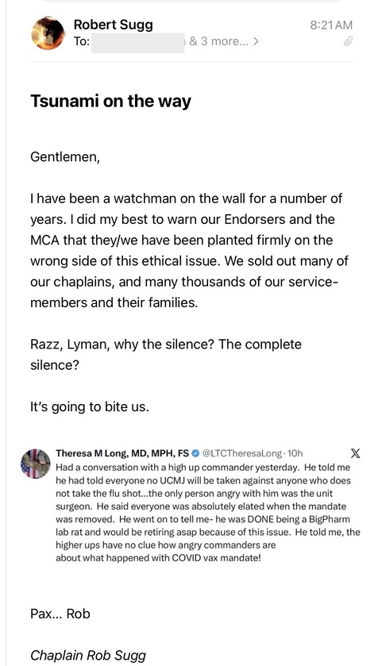Tap the blue verified badge icon
This screenshot has width=378, height=666.
point(195,453)
